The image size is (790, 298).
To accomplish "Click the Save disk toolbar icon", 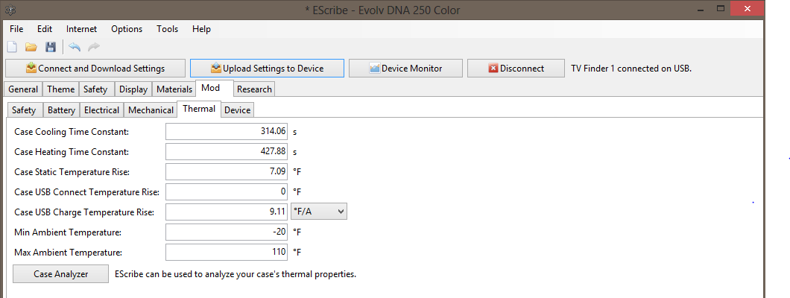I will [51, 47].
